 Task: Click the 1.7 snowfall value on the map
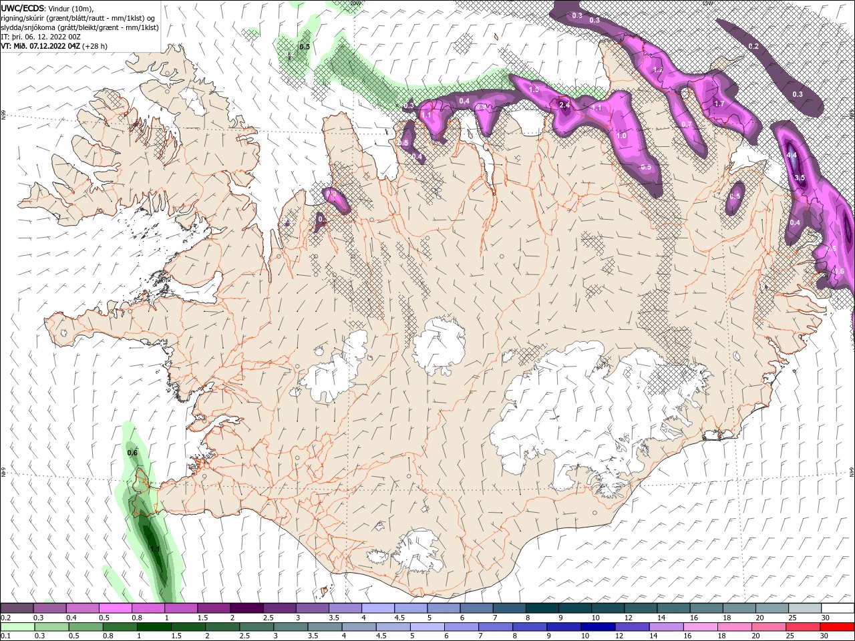pyautogui.click(x=719, y=104)
